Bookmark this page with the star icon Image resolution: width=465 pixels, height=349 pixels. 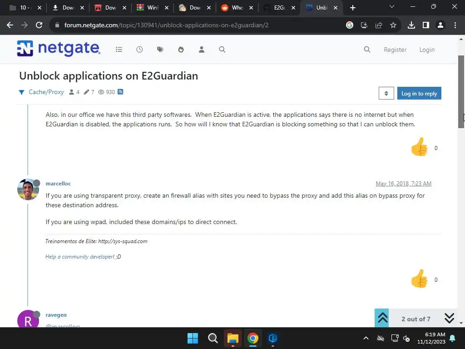pos(393,25)
